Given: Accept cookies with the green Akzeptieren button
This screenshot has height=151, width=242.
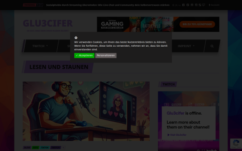Looking at the screenshot, I should [x=84, y=56].
